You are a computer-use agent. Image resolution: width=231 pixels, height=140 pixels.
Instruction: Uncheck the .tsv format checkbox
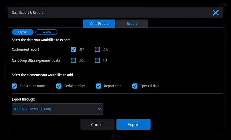point(73,49)
